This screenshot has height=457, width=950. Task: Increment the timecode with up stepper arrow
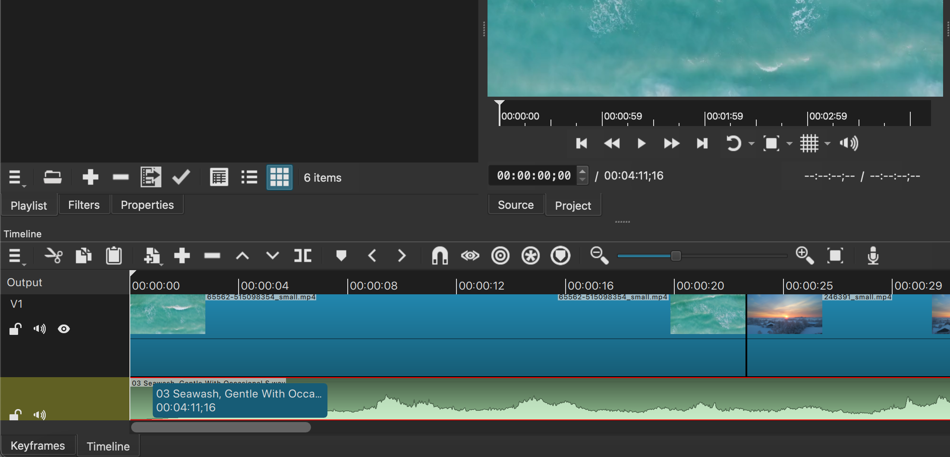click(582, 171)
